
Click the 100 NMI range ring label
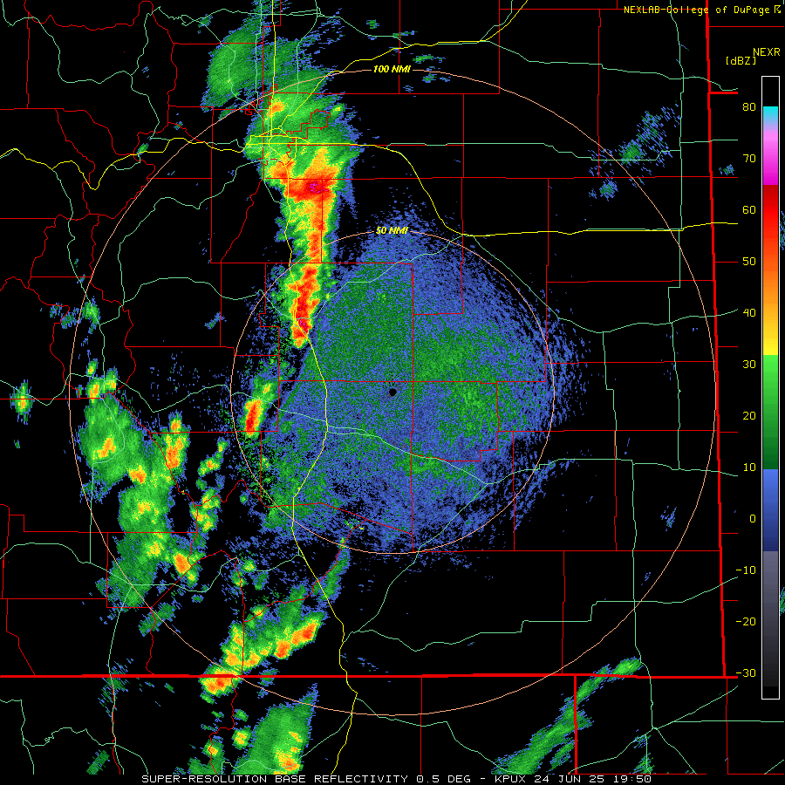(392, 69)
